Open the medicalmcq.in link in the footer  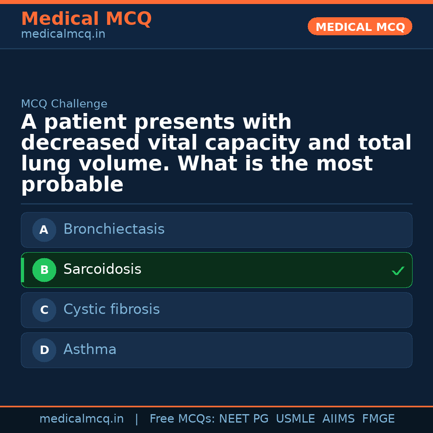[x=81, y=419]
